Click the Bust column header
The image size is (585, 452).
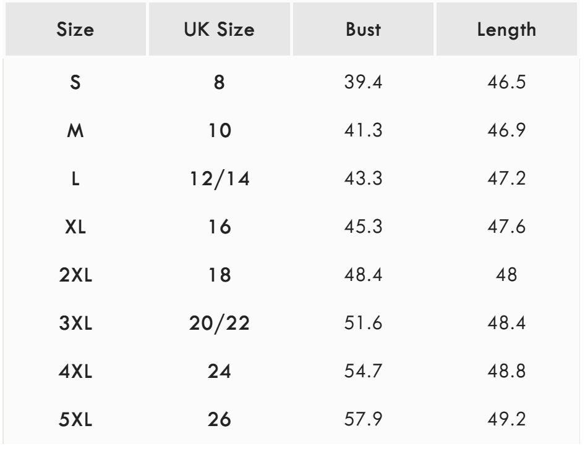pyautogui.click(x=363, y=30)
